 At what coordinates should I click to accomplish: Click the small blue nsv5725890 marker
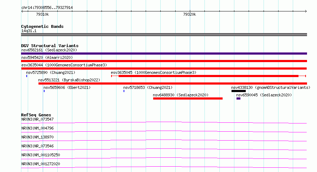(27, 76)
